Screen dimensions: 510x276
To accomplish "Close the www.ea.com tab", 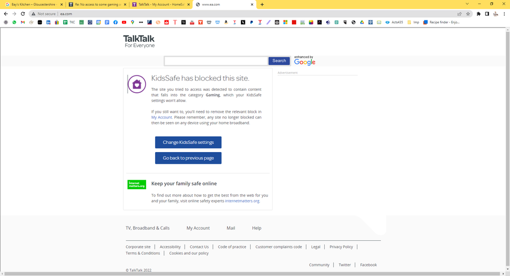I will pos(252,5).
